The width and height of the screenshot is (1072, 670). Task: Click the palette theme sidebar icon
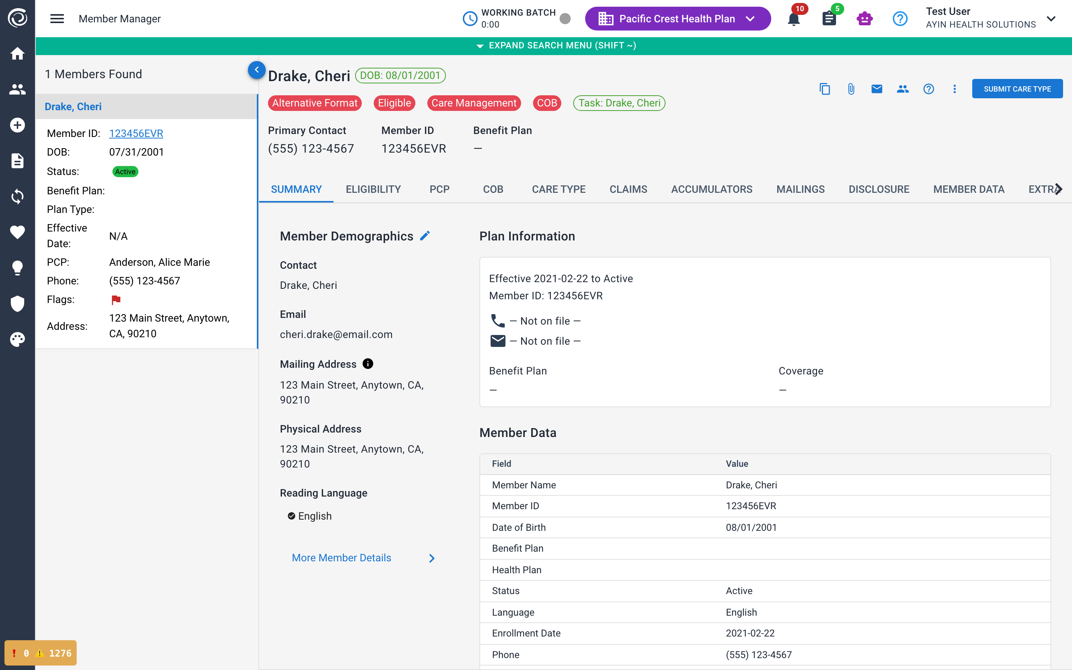click(x=17, y=339)
